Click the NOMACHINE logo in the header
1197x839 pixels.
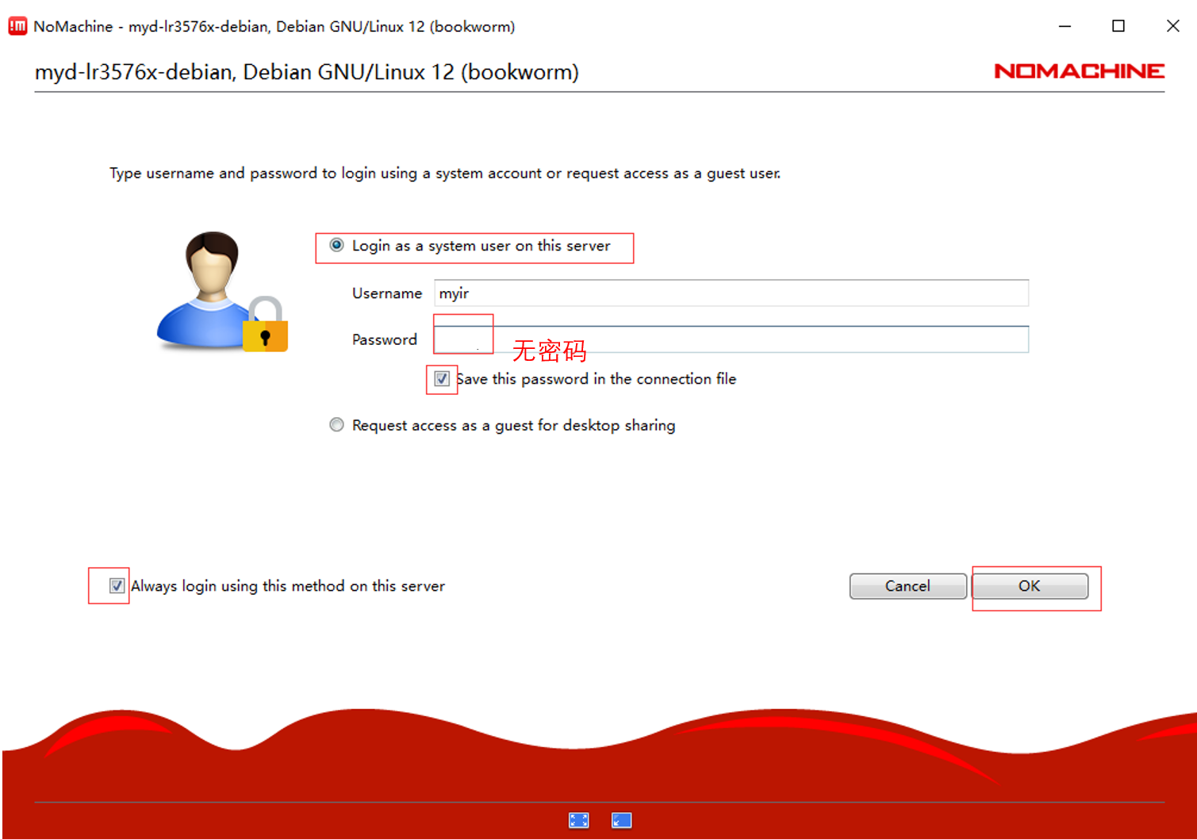(1079, 71)
